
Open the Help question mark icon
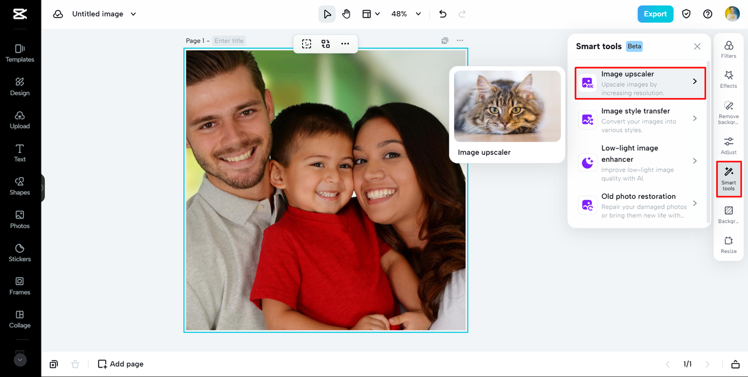[x=708, y=14]
